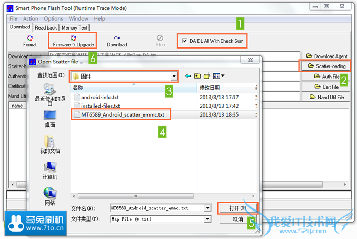The image size is (357, 239).
Task: Click main window scrollbar right arrow
Action: point(345,184)
